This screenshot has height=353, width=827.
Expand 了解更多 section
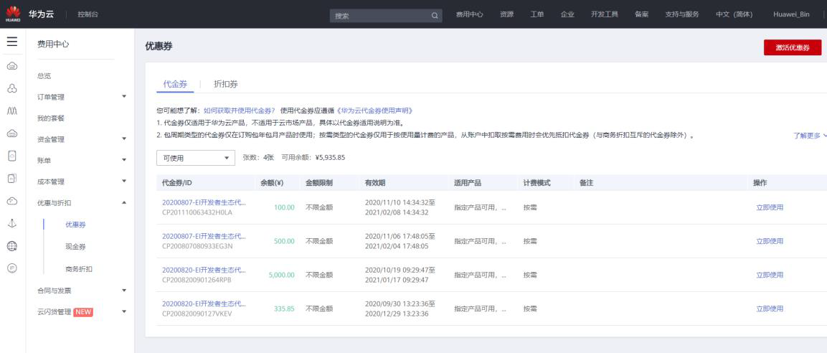point(810,136)
